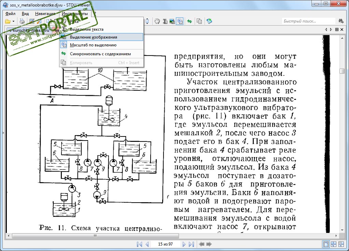Viewport: 349px width, 251px height.
Task: Click horizontal scrollbar left arrow
Action: [9, 236]
